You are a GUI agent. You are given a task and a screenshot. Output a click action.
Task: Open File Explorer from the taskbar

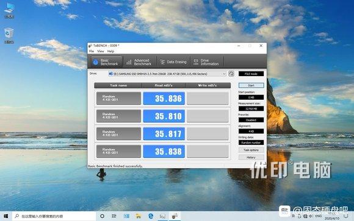[x=139, y=216]
